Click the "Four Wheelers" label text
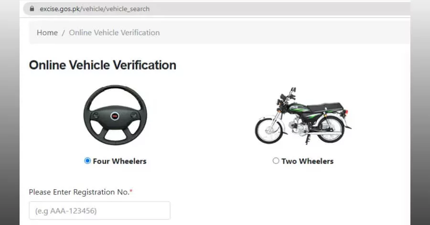 point(119,161)
